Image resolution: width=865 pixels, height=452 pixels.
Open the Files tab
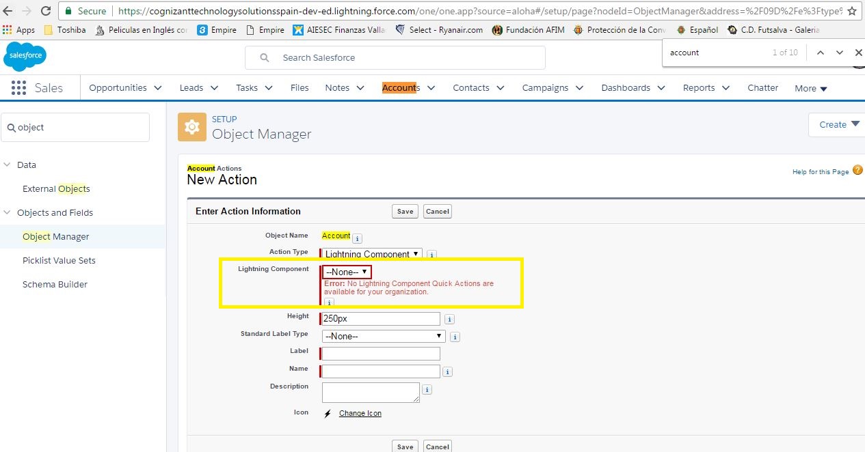coord(300,88)
